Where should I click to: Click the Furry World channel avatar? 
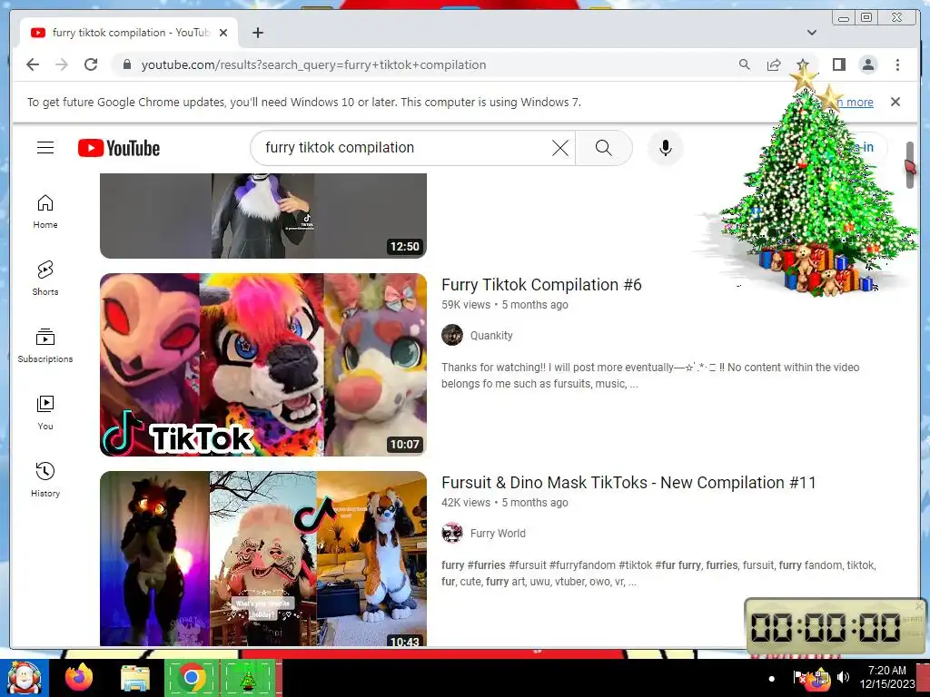coord(452,533)
